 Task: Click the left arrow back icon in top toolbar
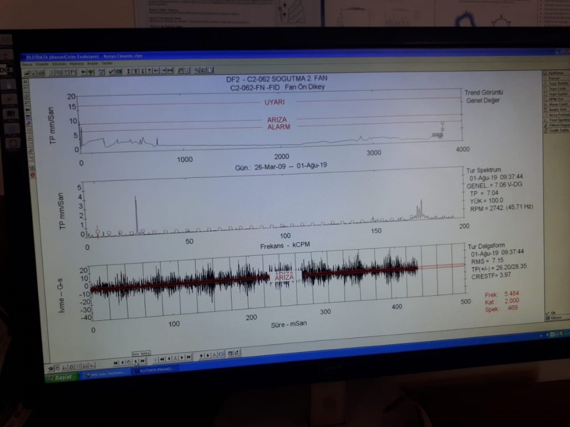click(83, 71)
